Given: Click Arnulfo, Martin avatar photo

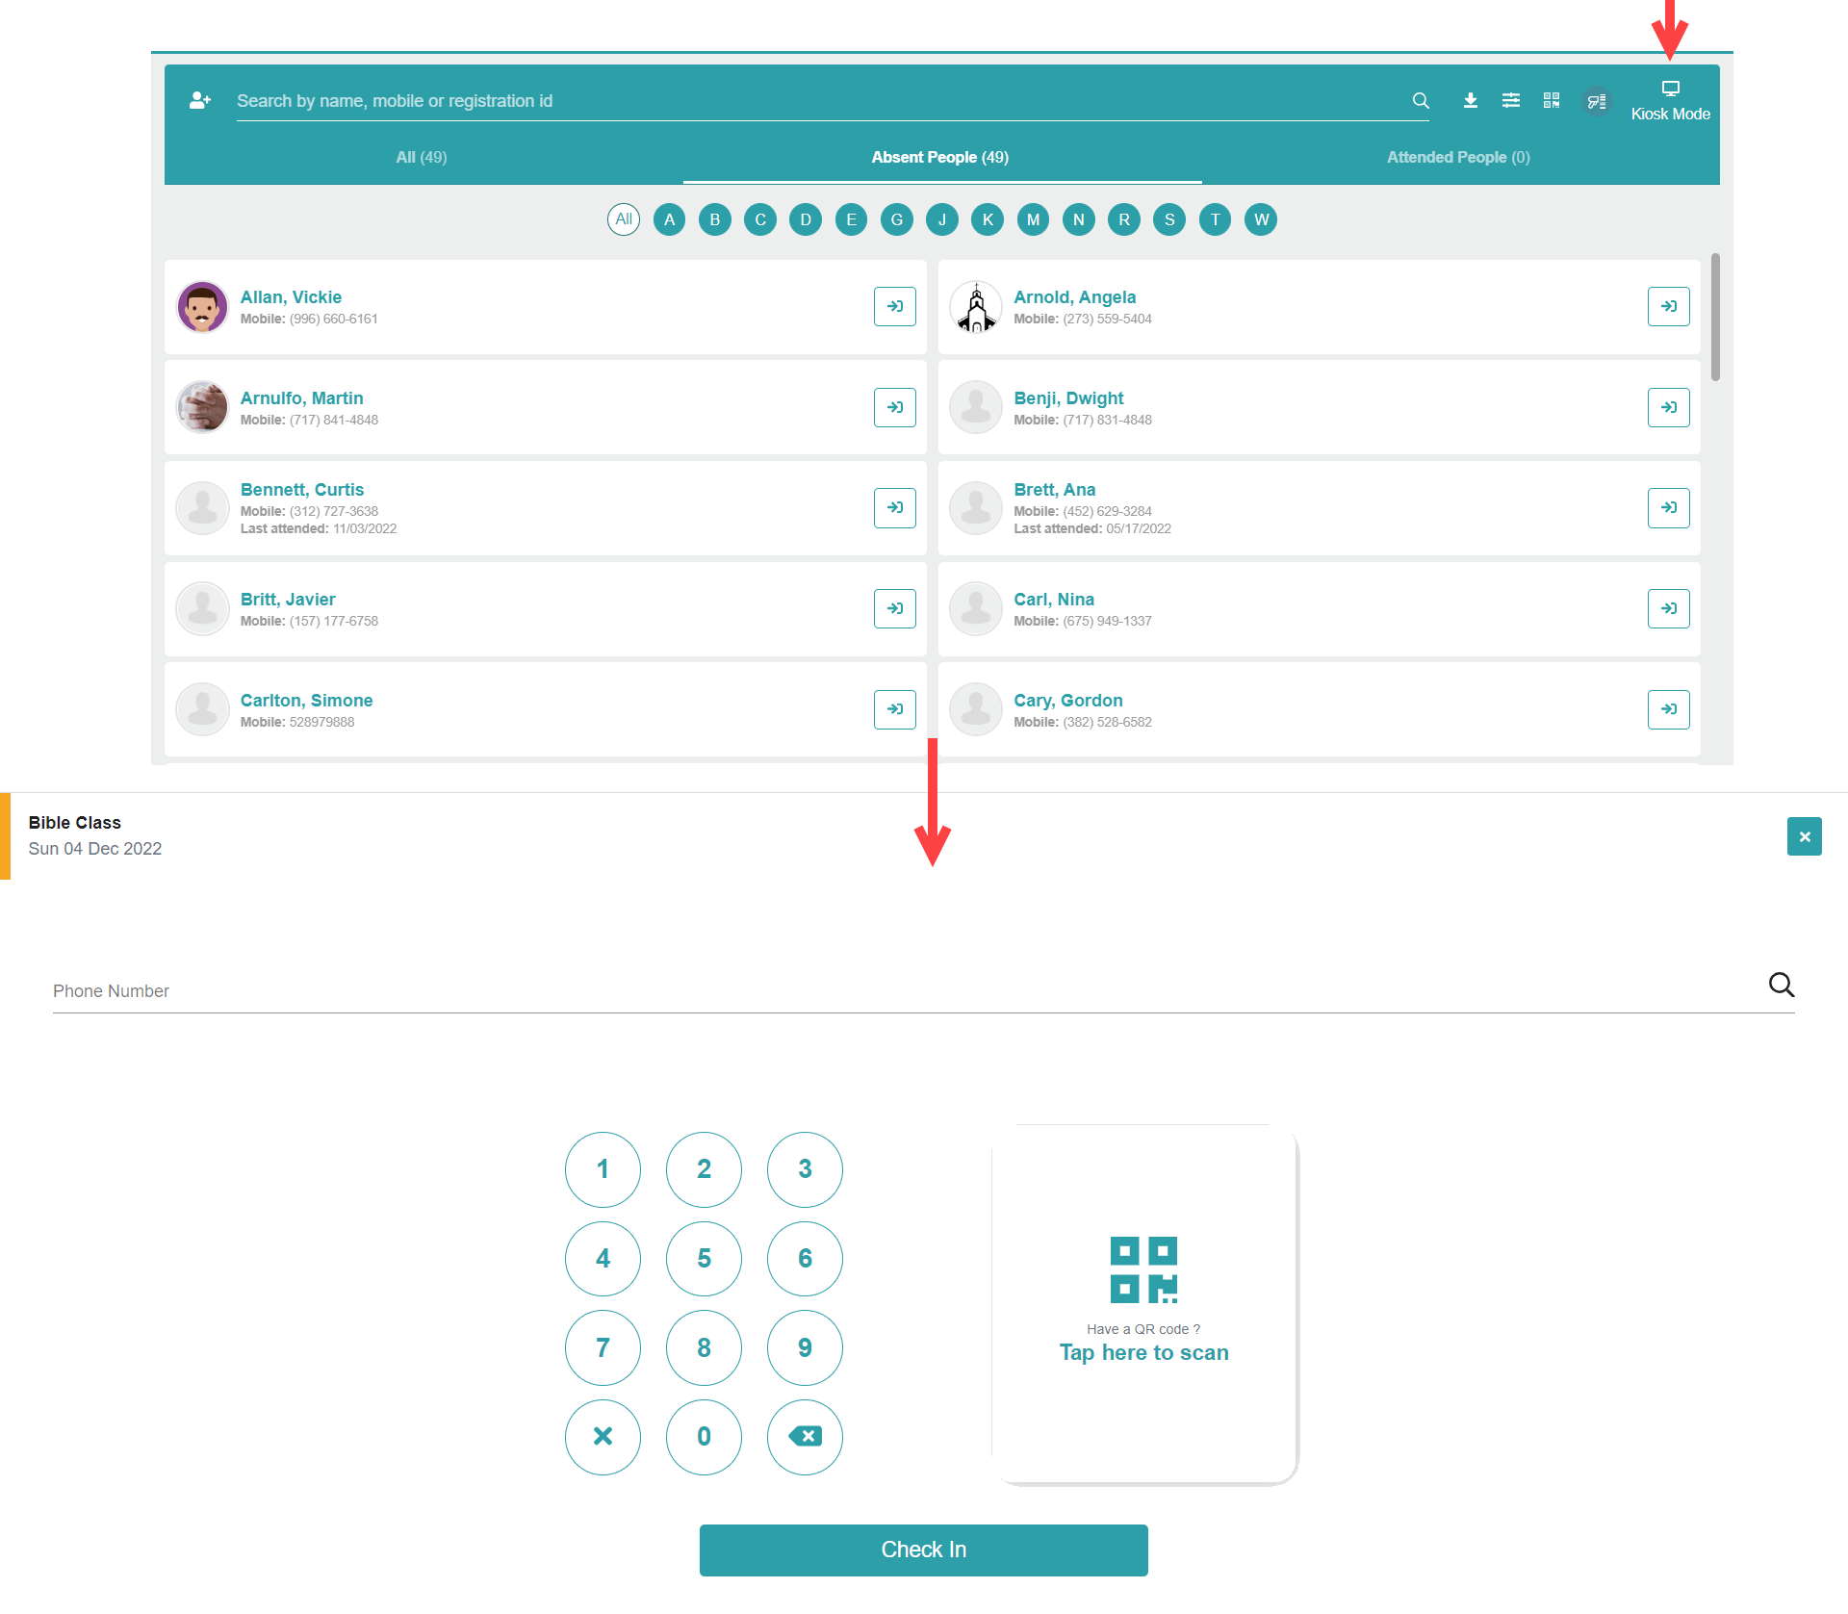Looking at the screenshot, I should (x=202, y=407).
